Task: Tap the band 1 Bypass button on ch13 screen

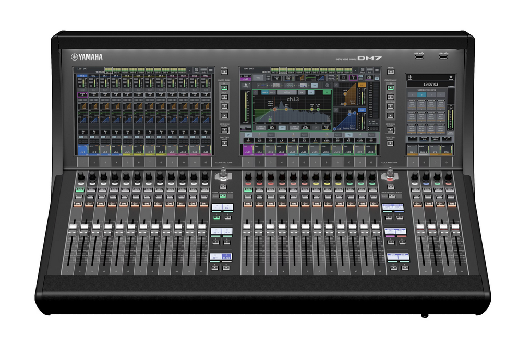Action: 271,135
